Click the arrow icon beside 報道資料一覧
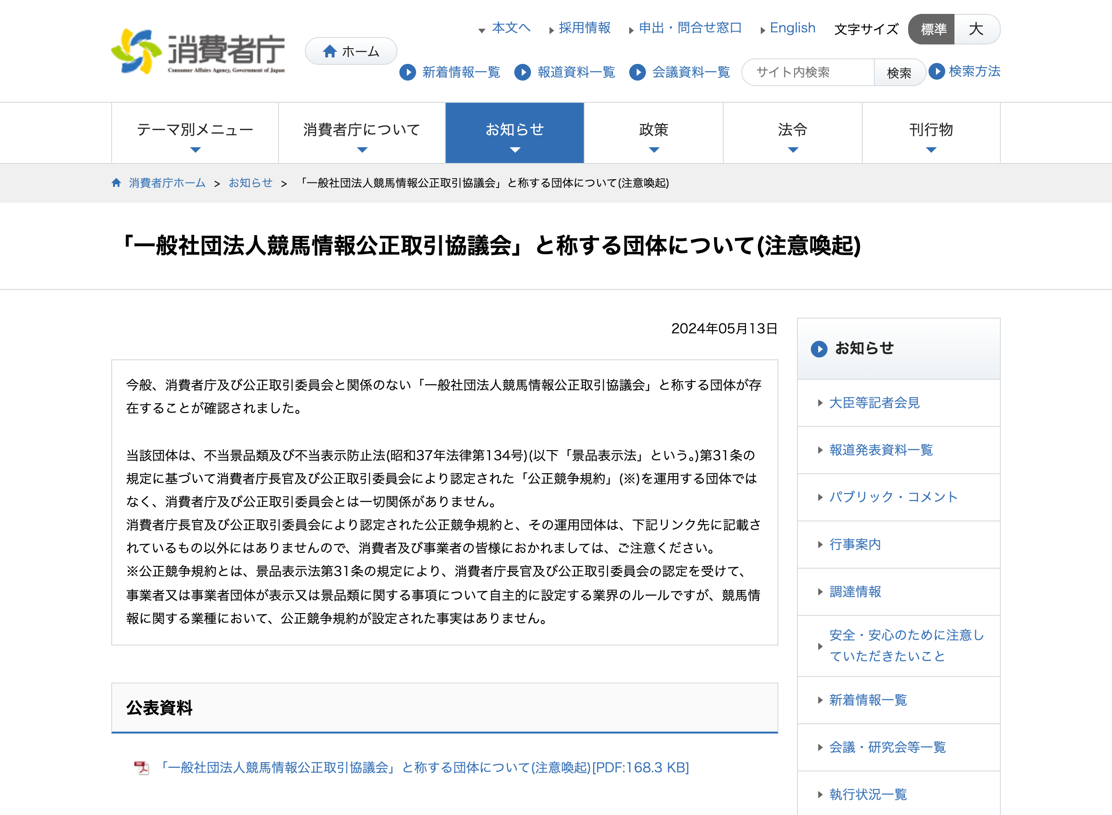Screen dimensions: 1112x815 (x=523, y=72)
